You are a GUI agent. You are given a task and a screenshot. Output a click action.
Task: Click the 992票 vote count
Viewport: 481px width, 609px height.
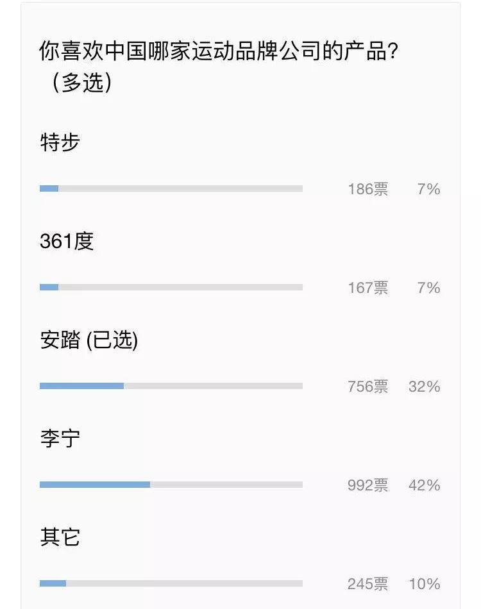367,485
